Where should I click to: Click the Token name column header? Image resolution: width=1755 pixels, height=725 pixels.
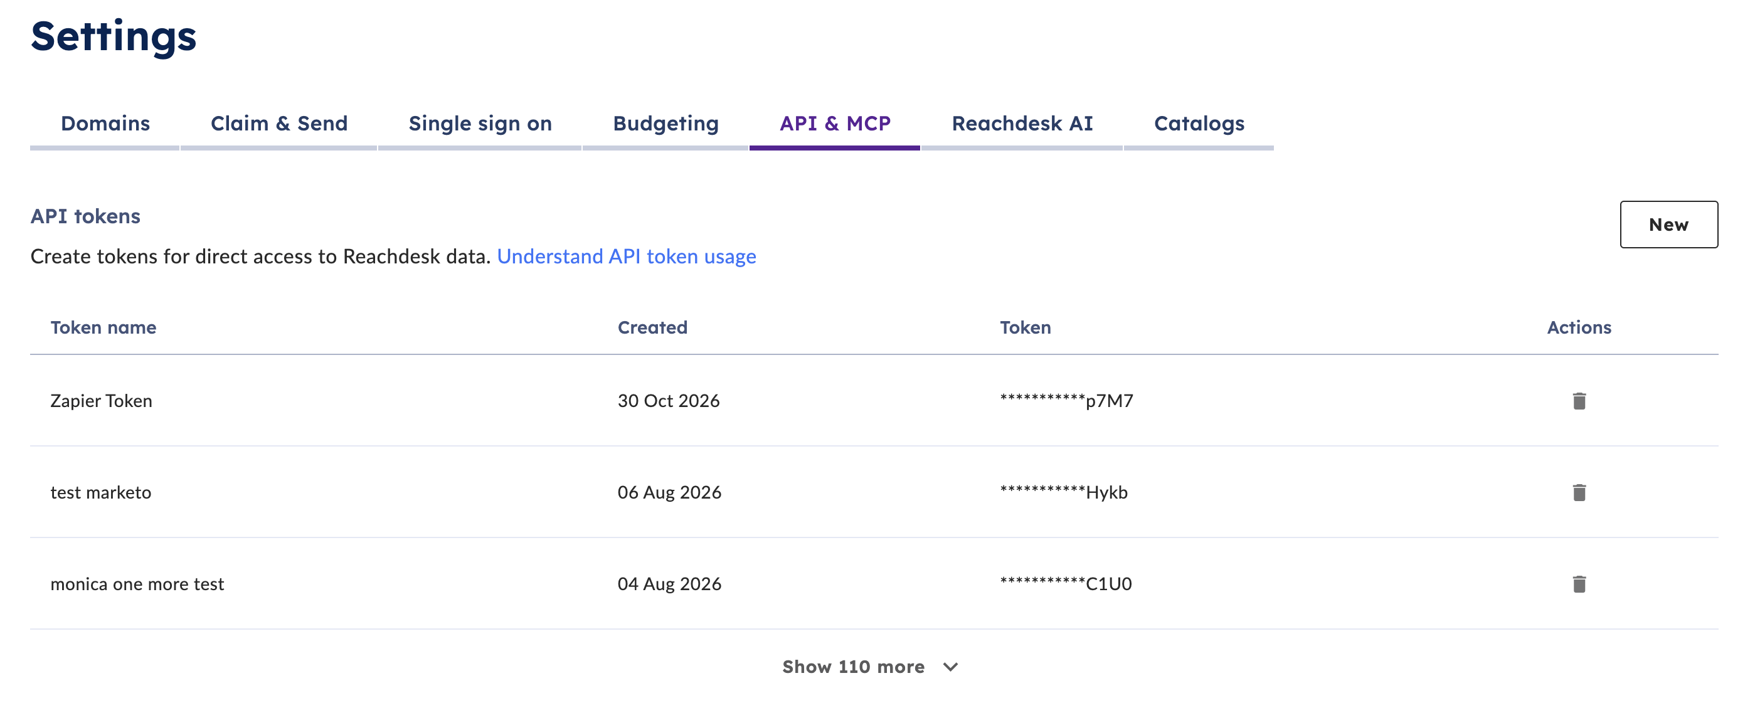[x=103, y=327]
